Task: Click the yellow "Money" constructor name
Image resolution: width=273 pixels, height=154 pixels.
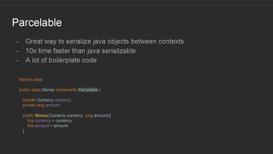Action: click(41, 115)
